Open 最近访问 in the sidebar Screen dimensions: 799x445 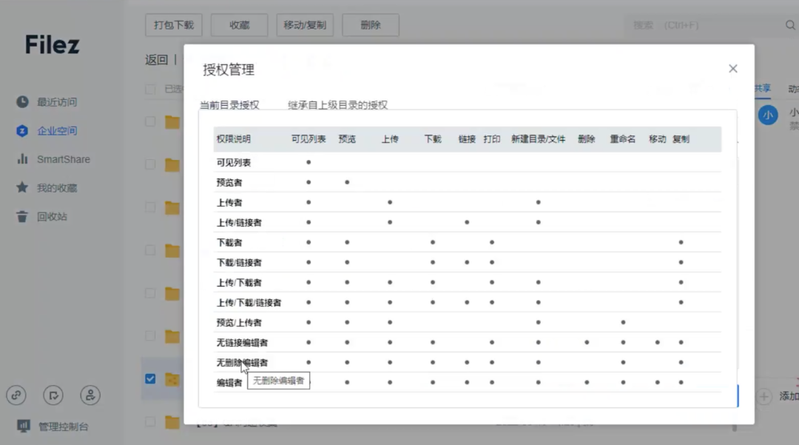tap(56, 102)
